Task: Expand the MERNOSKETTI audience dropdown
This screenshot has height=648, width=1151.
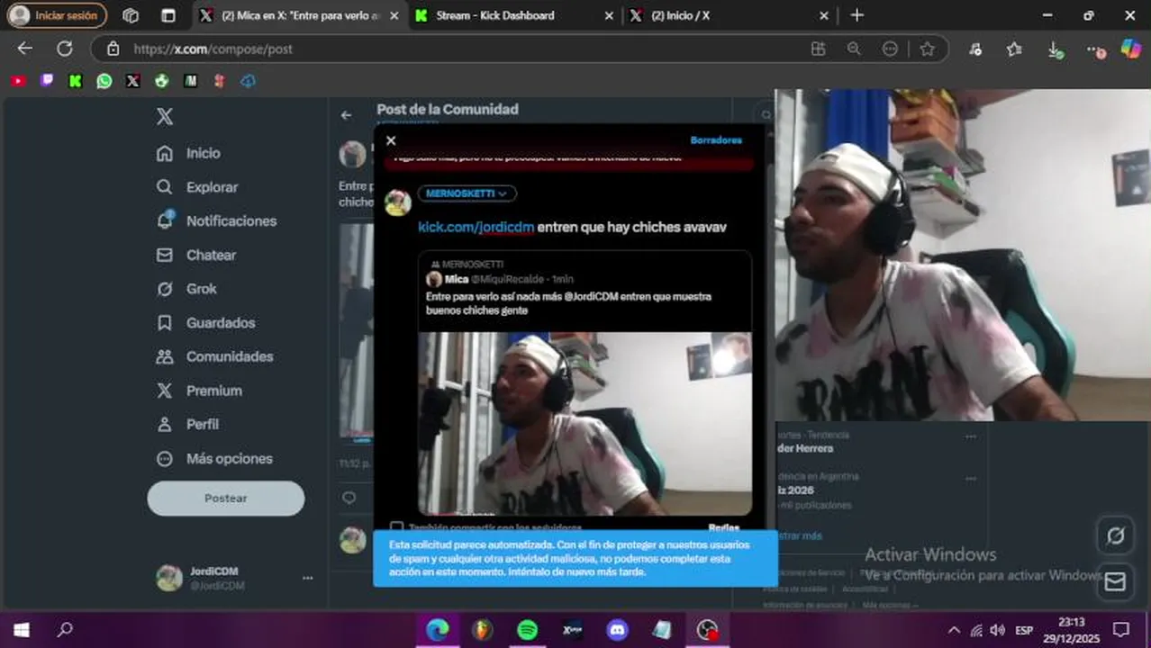Action: coord(467,193)
